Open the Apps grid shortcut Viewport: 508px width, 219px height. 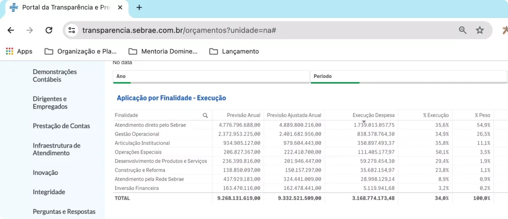pyautogui.click(x=19, y=51)
